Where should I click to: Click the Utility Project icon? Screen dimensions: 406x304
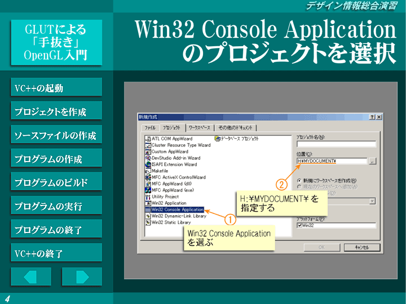[x=148, y=196]
